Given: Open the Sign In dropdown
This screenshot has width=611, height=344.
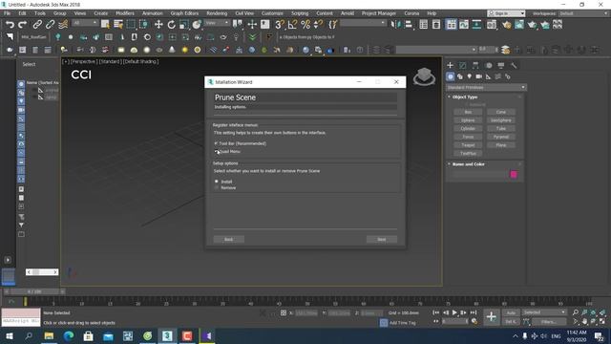Looking at the screenshot, I should [x=506, y=13].
